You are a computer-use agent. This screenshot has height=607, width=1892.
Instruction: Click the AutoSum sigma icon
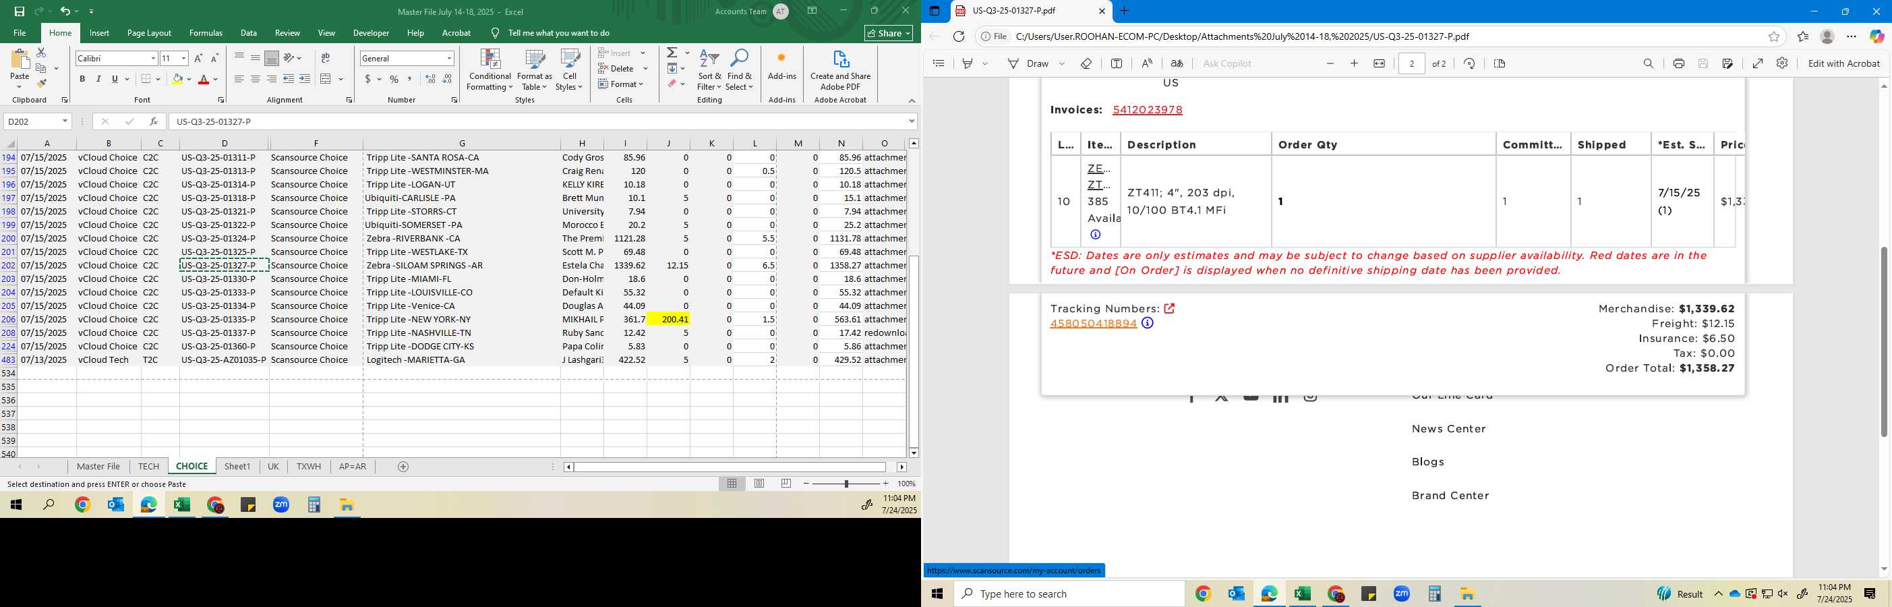click(x=672, y=53)
